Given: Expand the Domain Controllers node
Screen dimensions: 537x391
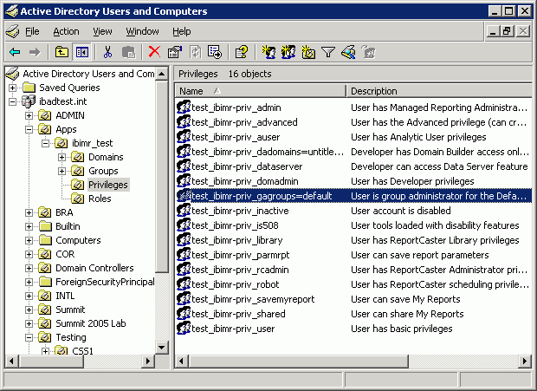Looking at the screenshot, I should coord(29,268).
